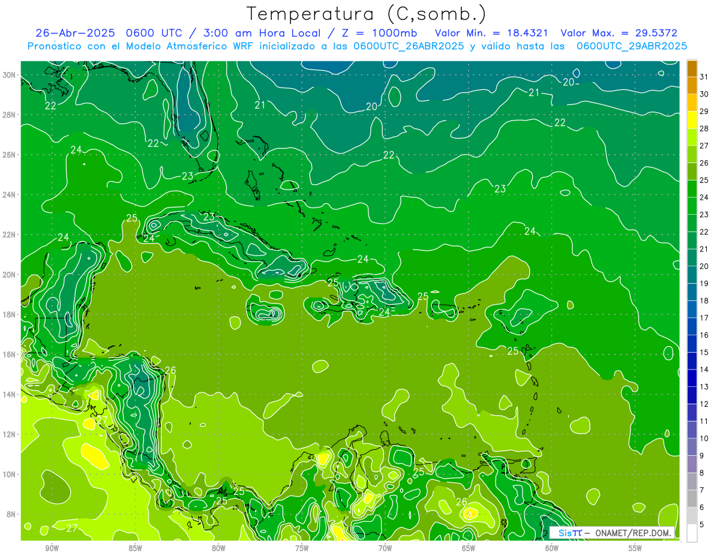Viewport: 720px width, 556px height.
Task: Click the "18" value on the color scale
Action: [704, 300]
